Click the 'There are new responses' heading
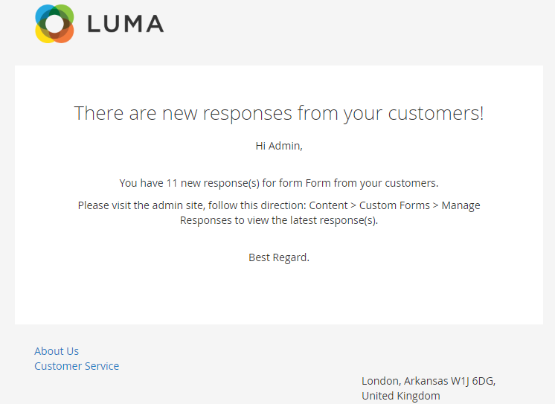This screenshot has width=555, height=404. pos(278,114)
